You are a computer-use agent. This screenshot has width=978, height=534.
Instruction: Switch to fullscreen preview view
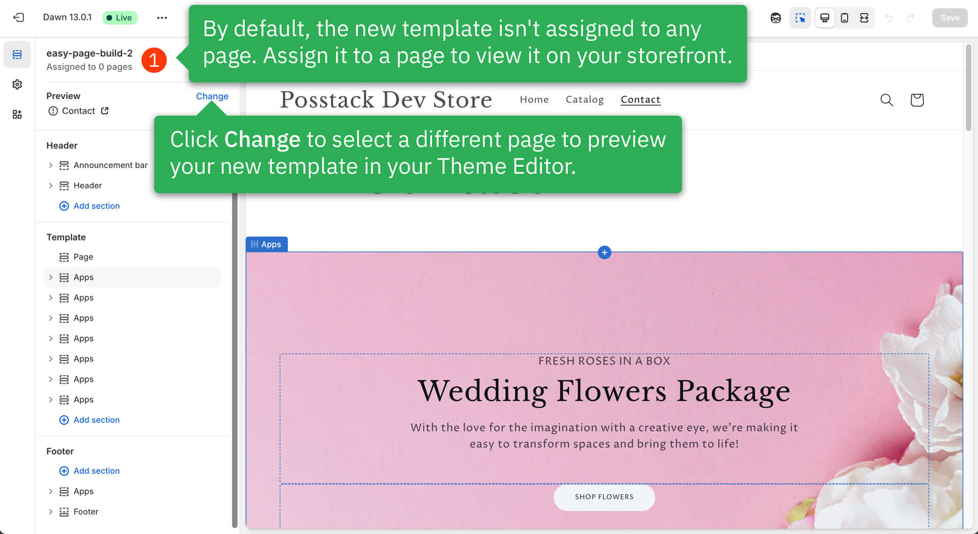(864, 18)
